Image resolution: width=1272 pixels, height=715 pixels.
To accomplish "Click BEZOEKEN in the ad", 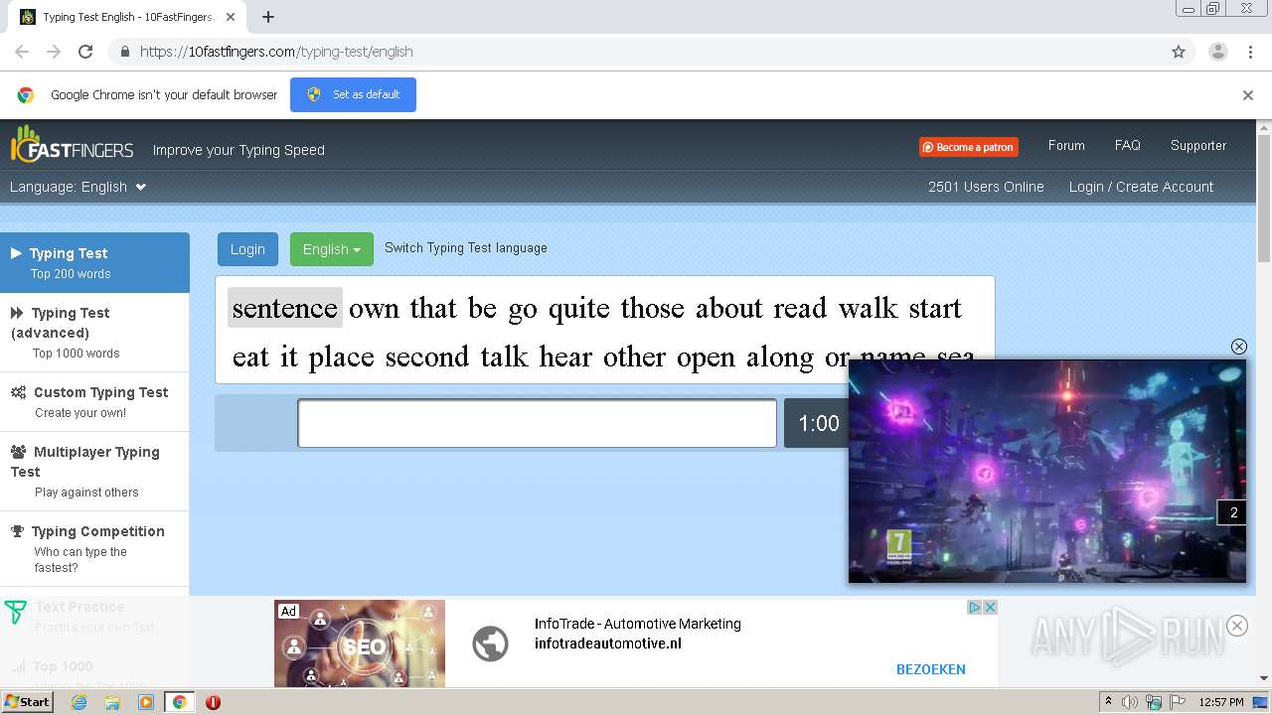I will pyautogui.click(x=931, y=669).
